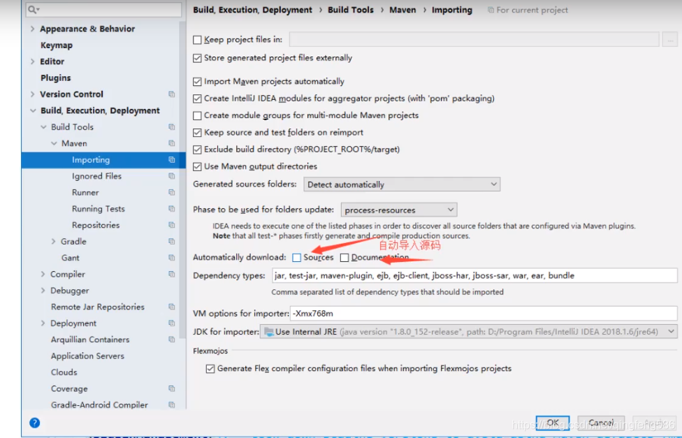Screen dimensions: 682x438
Task: Click Build Tools in breadcrumb path
Action: (x=351, y=10)
